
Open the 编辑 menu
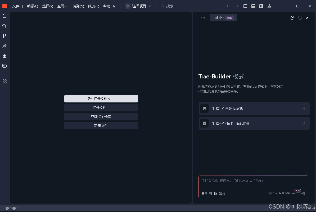pos(33,6)
